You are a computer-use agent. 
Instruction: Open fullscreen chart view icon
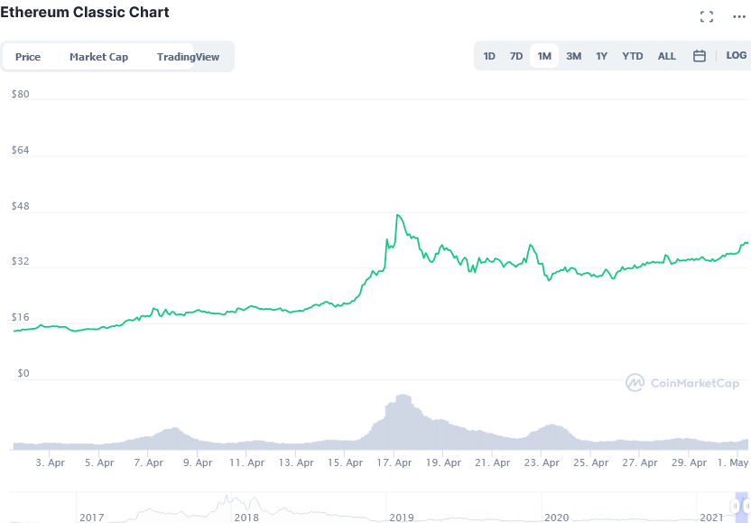[x=707, y=17]
